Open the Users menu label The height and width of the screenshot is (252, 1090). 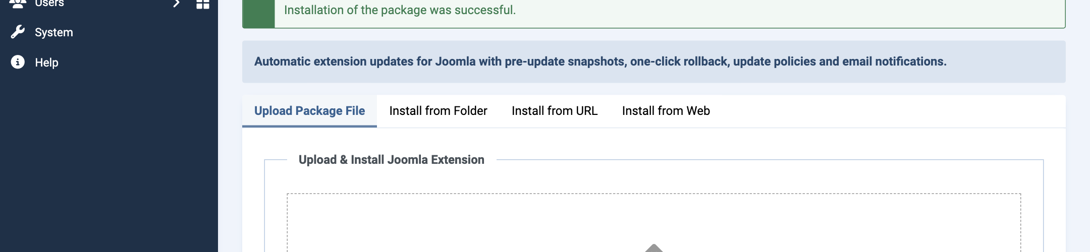pyautogui.click(x=49, y=4)
